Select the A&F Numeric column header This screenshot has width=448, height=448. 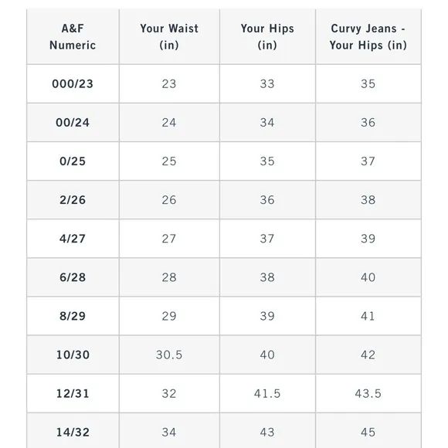[x=73, y=36]
